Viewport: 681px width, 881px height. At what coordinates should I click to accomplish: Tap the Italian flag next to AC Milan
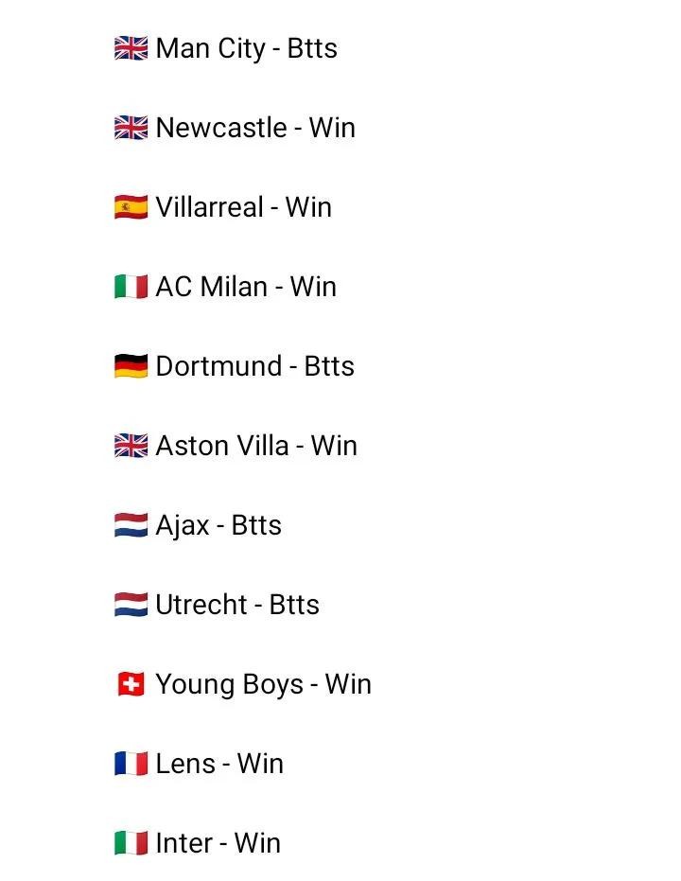pos(131,287)
